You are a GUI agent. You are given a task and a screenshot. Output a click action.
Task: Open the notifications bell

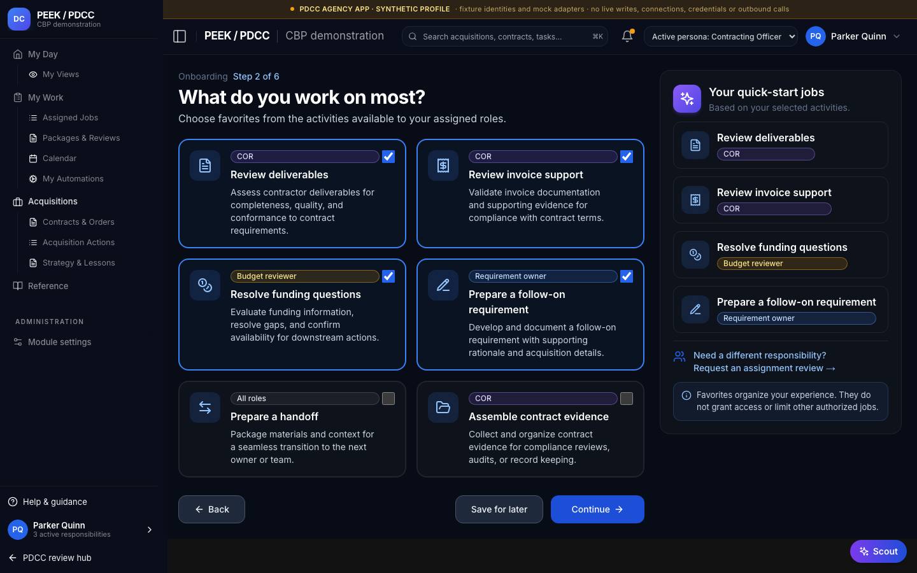(x=627, y=36)
